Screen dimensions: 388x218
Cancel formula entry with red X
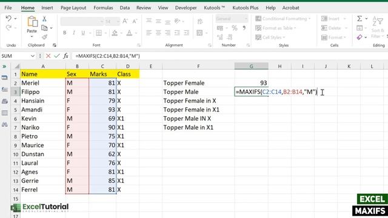48,56
